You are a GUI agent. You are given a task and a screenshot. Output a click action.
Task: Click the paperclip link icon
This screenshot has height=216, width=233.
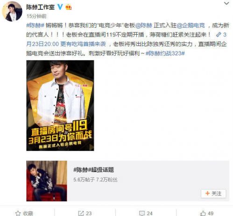(x=219, y=35)
